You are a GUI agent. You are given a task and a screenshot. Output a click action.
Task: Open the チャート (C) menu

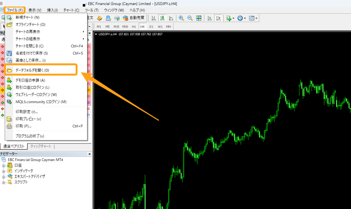click(x=71, y=10)
